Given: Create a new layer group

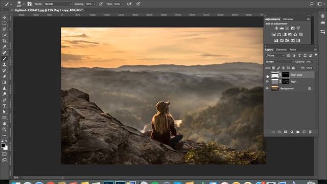Looking at the screenshot, I should (298, 132).
